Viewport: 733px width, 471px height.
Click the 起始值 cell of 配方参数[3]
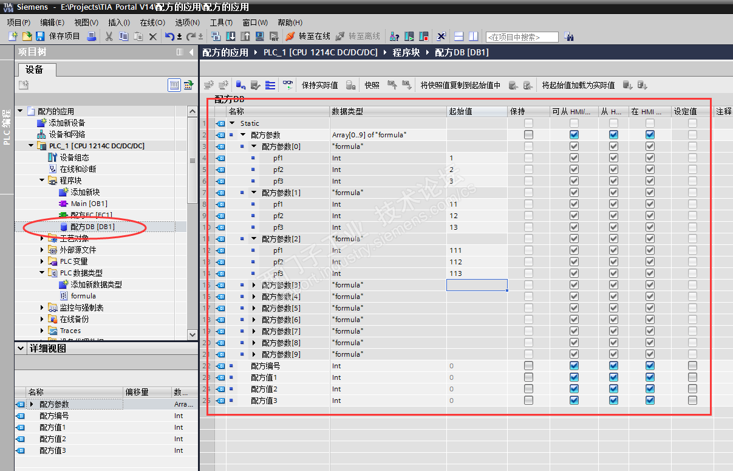click(x=477, y=285)
